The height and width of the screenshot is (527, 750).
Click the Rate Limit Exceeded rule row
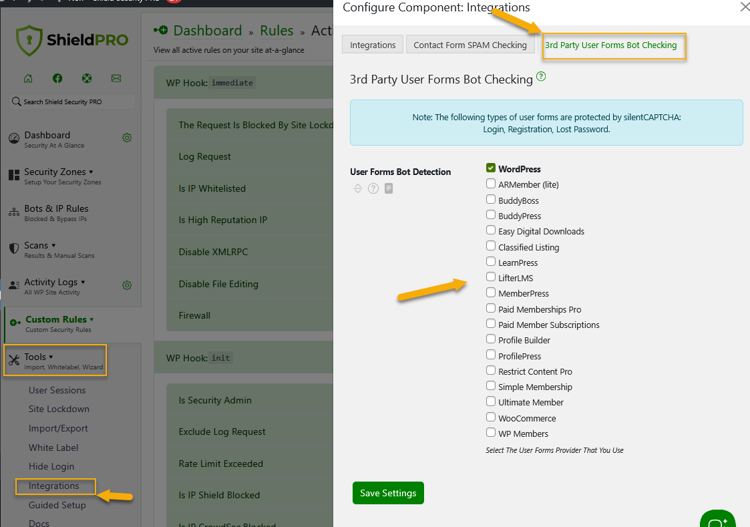click(x=250, y=464)
